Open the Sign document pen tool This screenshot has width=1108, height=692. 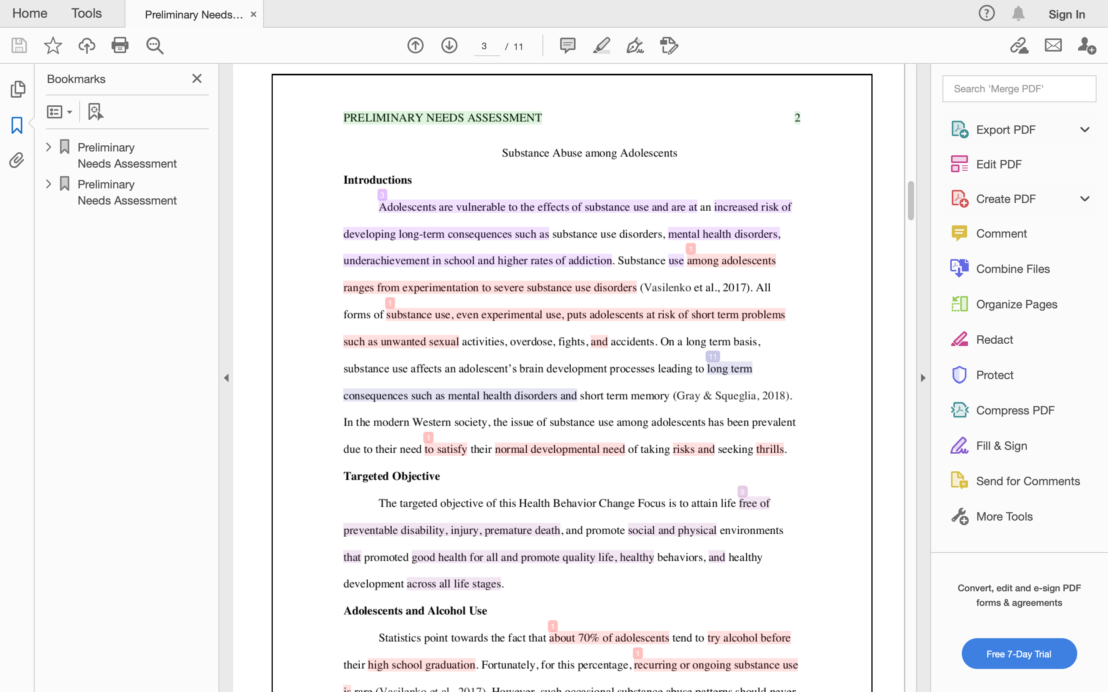click(635, 45)
